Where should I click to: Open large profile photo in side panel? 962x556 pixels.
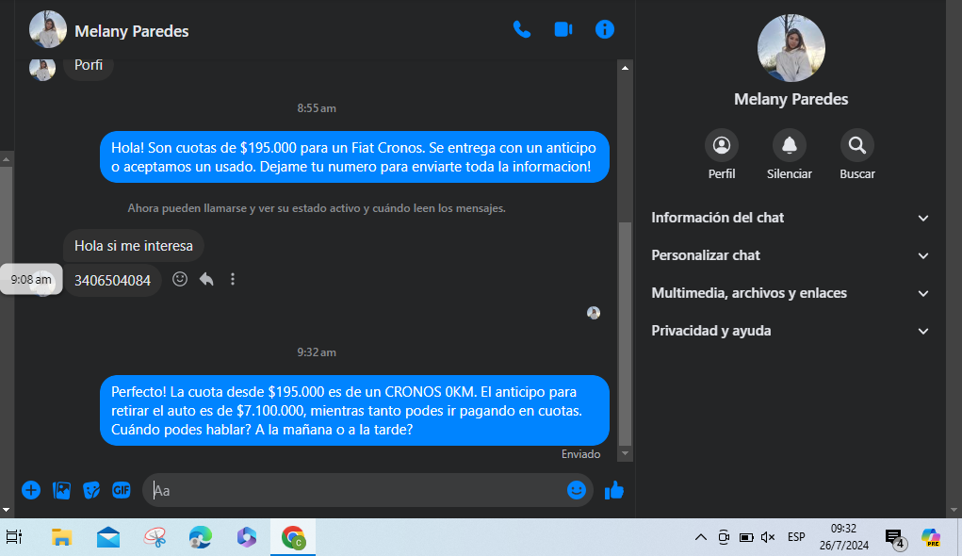[x=791, y=48]
